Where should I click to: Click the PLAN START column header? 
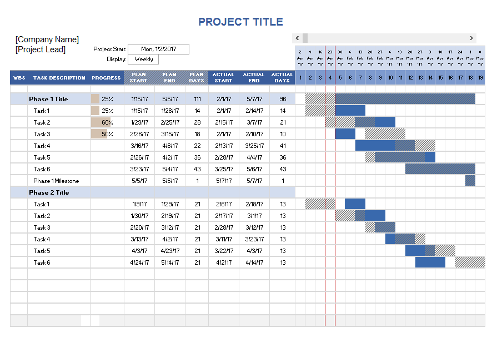pos(138,78)
